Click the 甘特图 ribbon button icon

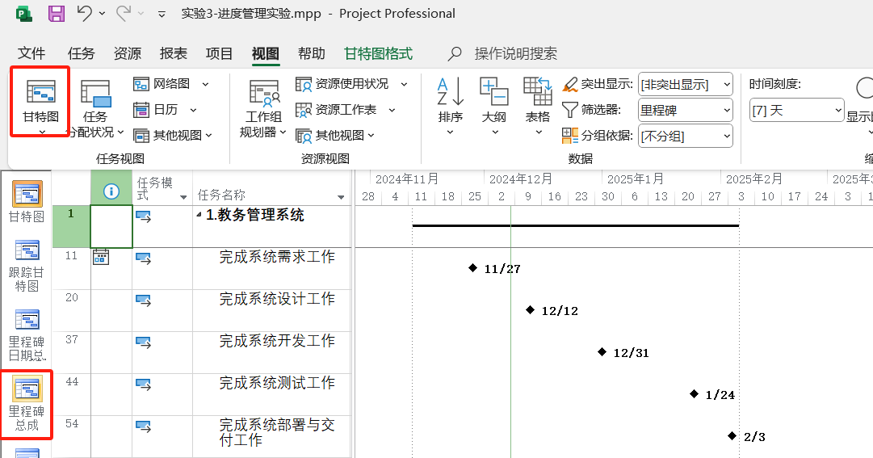point(41,93)
